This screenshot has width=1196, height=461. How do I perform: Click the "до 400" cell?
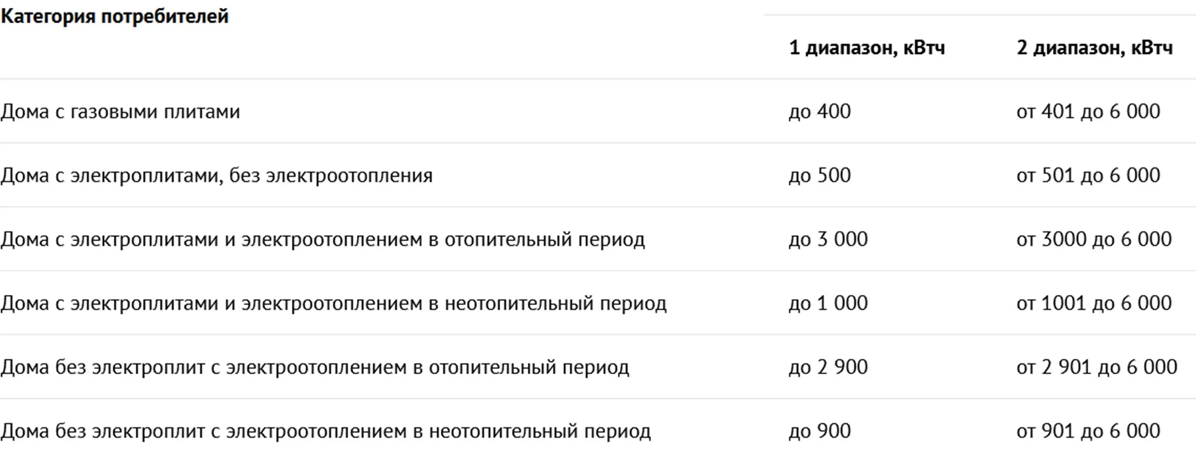tap(819, 111)
